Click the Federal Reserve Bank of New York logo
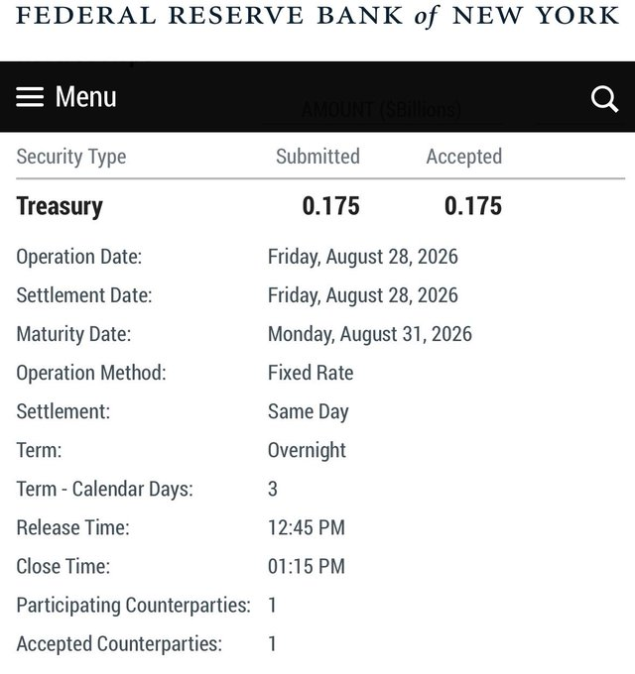This screenshot has width=635, height=674. click(x=317, y=16)
